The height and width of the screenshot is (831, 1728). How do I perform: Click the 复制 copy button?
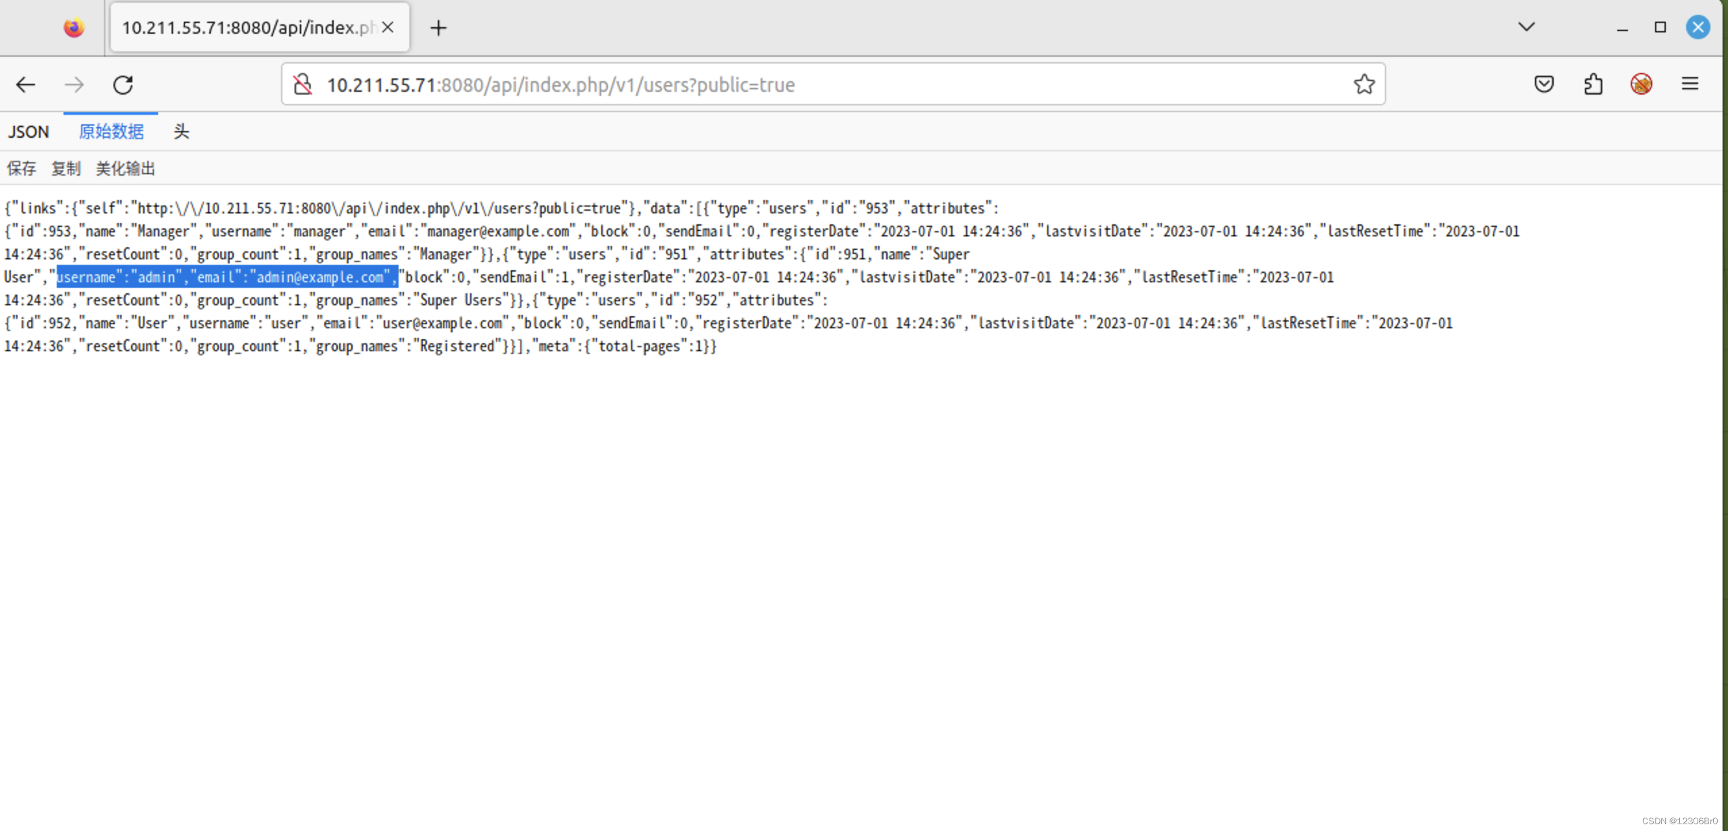tap(66, 168)
